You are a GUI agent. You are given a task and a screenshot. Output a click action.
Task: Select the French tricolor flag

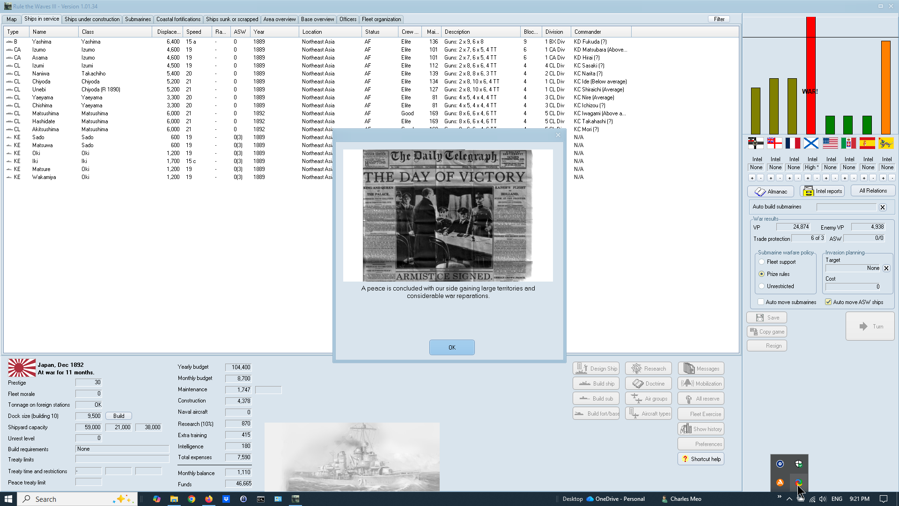point(793,143)
